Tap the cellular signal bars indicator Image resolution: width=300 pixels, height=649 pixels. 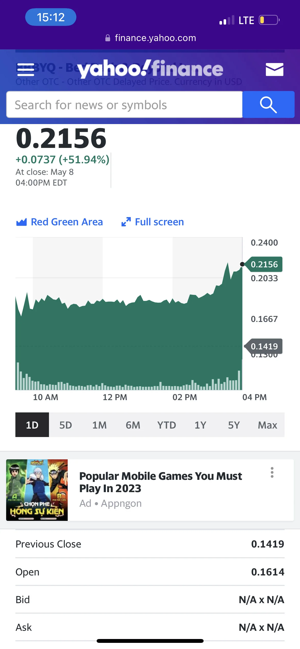click(227, 20)
